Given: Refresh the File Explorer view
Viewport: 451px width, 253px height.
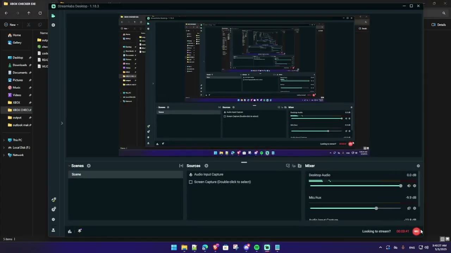Looking at the screenshot, I should 40,13.
